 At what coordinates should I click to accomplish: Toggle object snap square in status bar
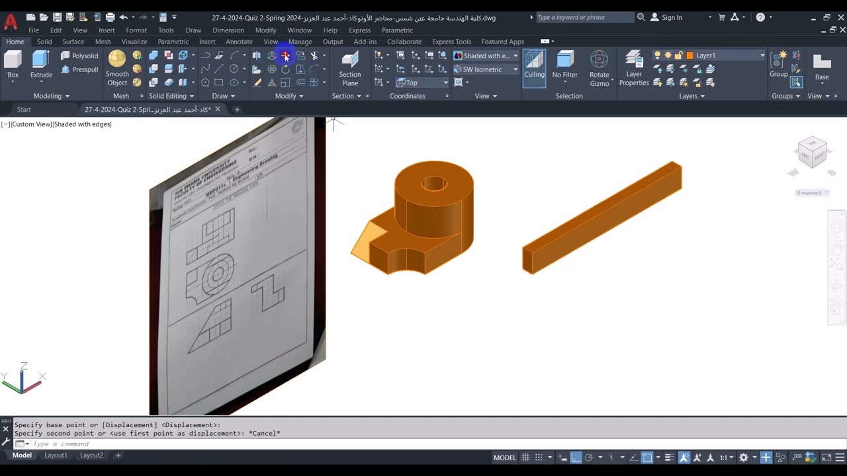[647, 457]
